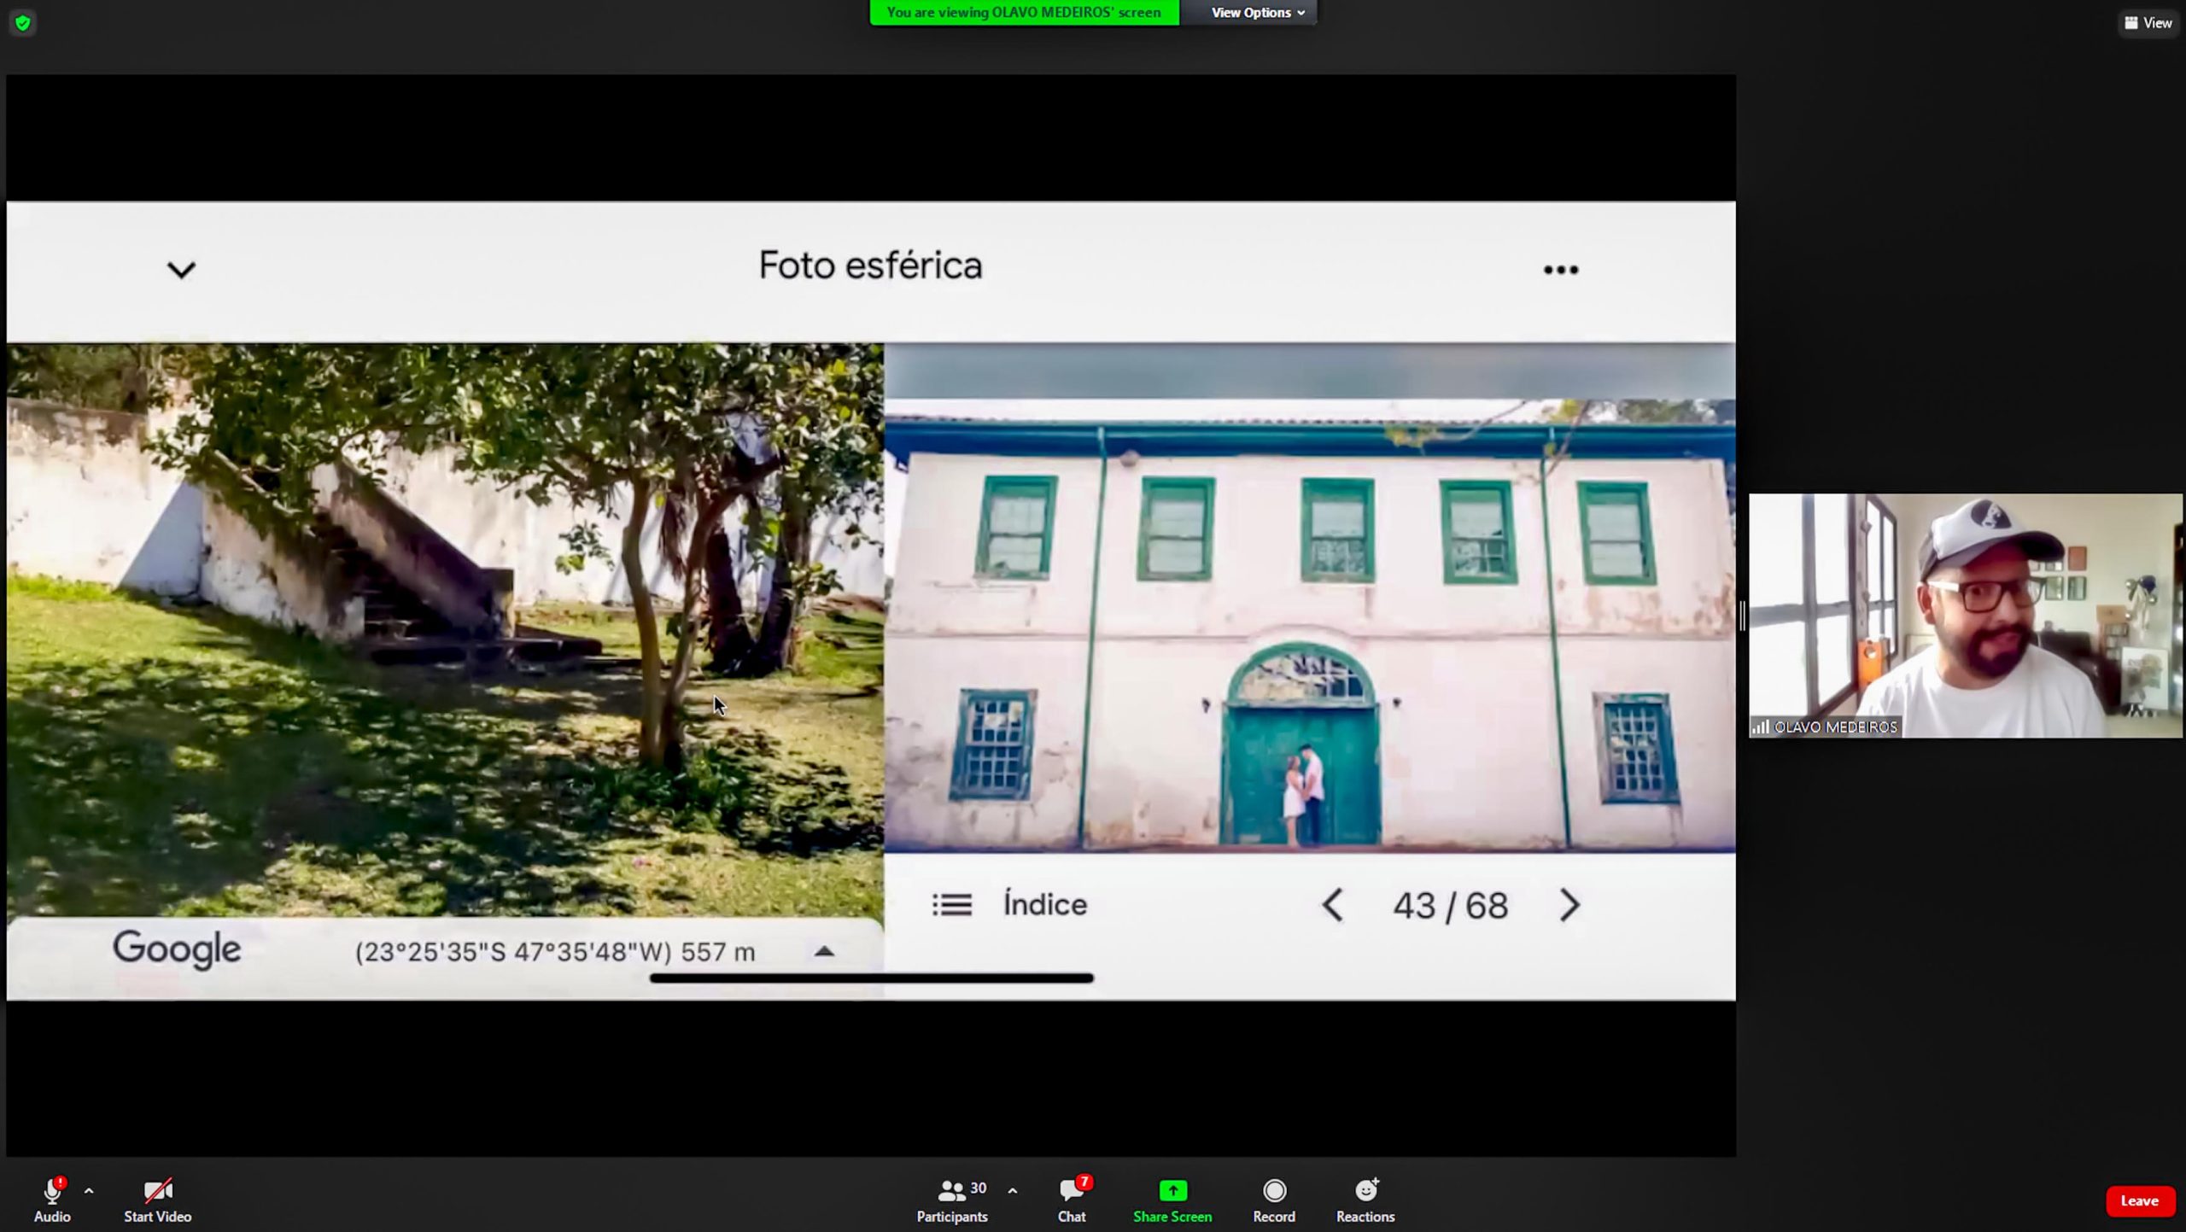The image size is (2186, 1232).
Task: Start recording with the Record icon
Action: (x=1273, y=1192)
